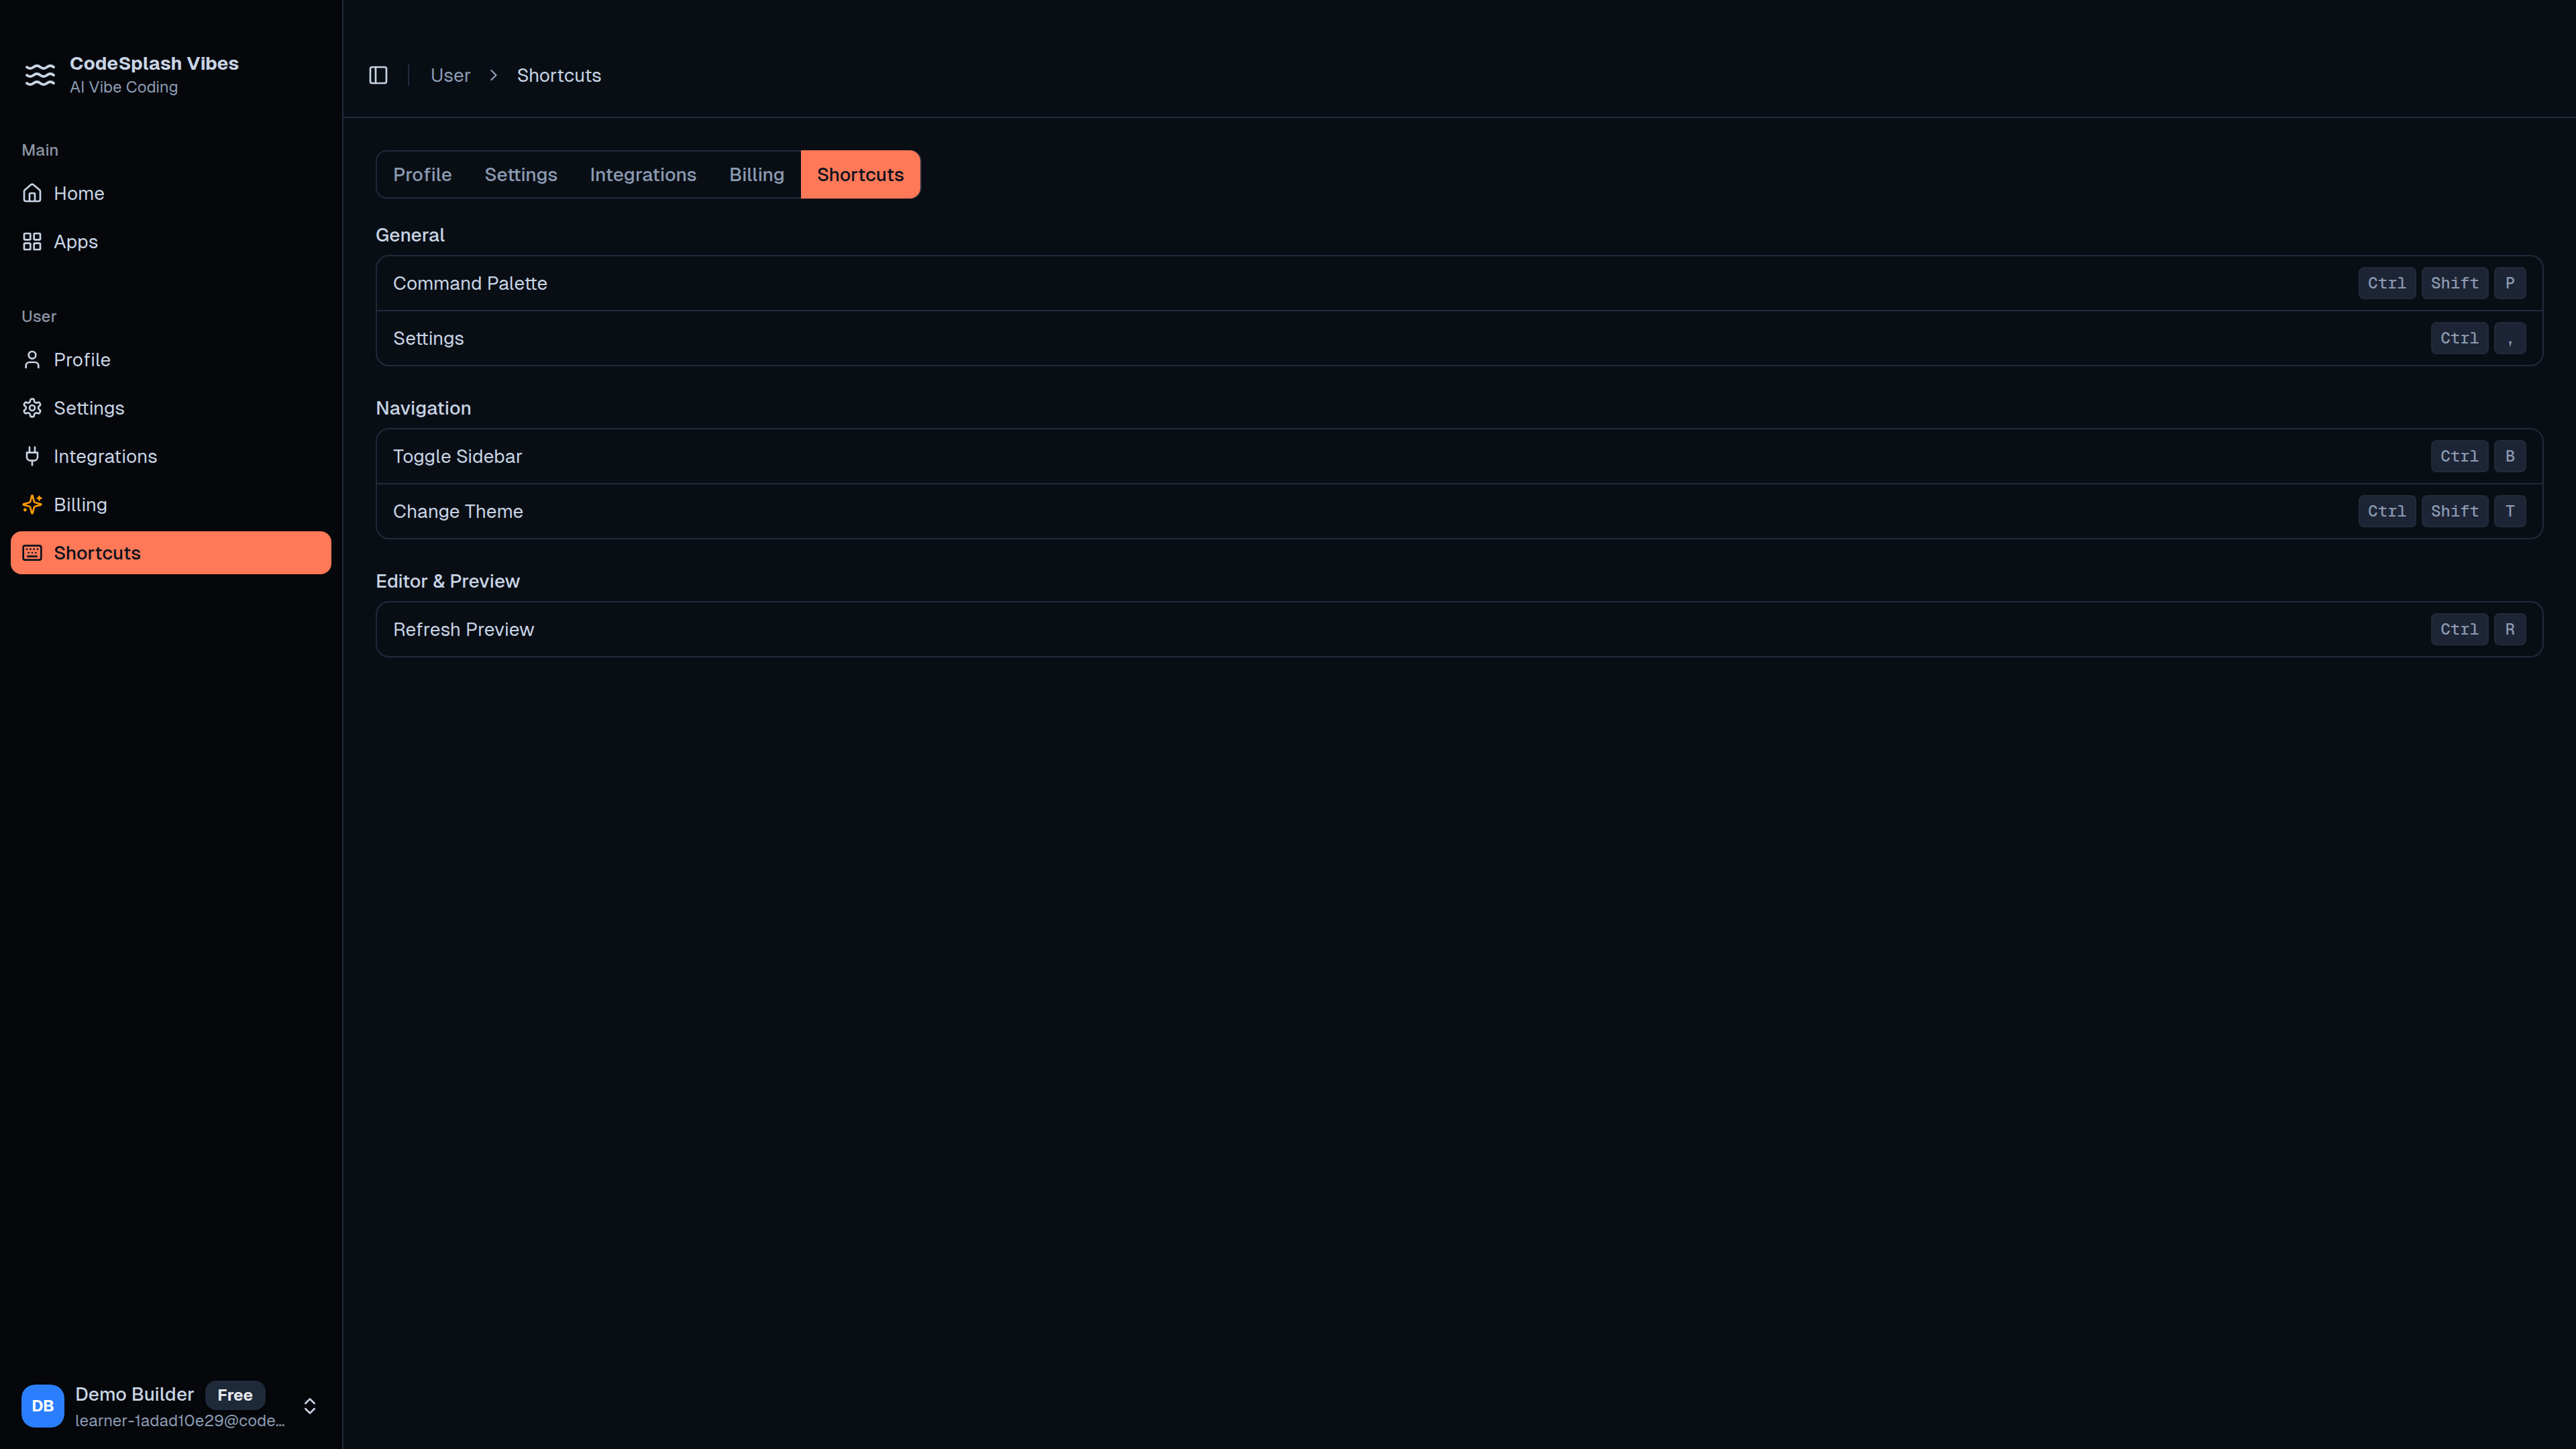The width and height of the screenshot is (2576, 1449).
Task: Click the Change Theme shortcut row label
Action: point(458,511)
